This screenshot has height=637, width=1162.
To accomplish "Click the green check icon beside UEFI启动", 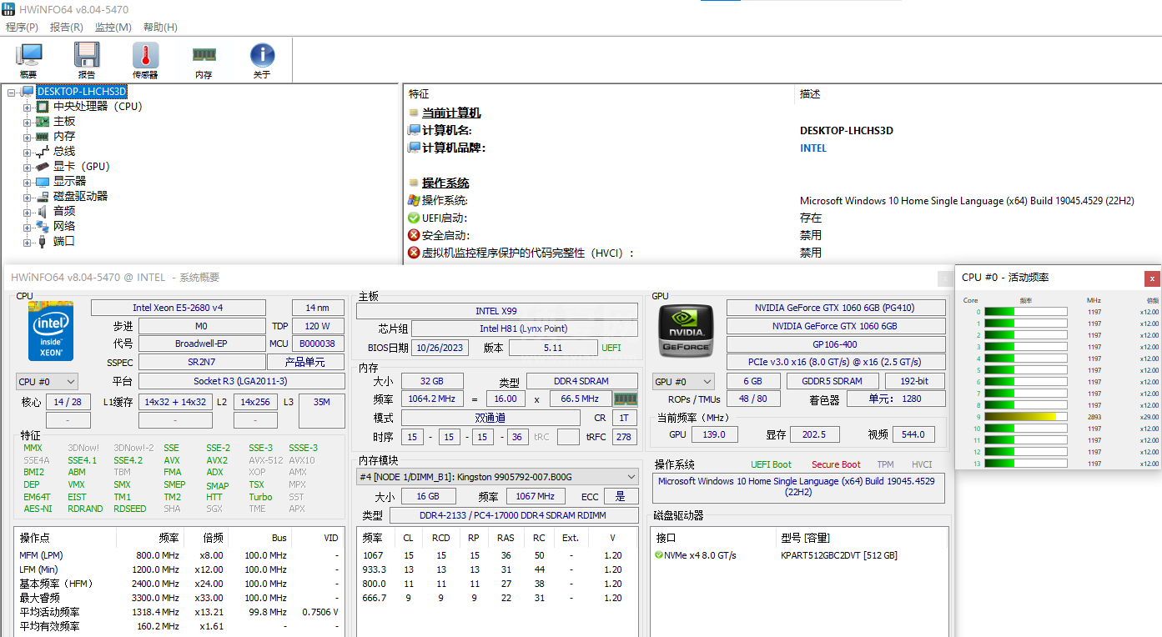I will point(414,218).
